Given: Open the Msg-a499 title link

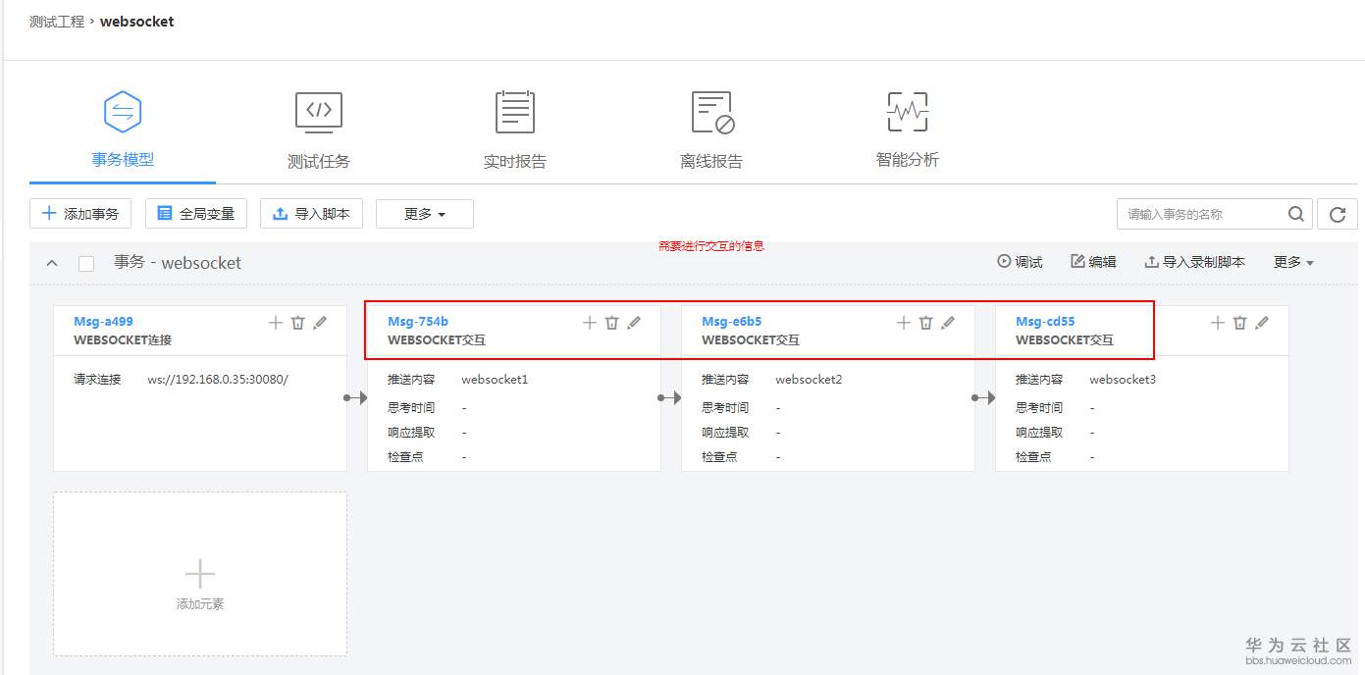Looking at the screenshot, I should pos(103,321).
